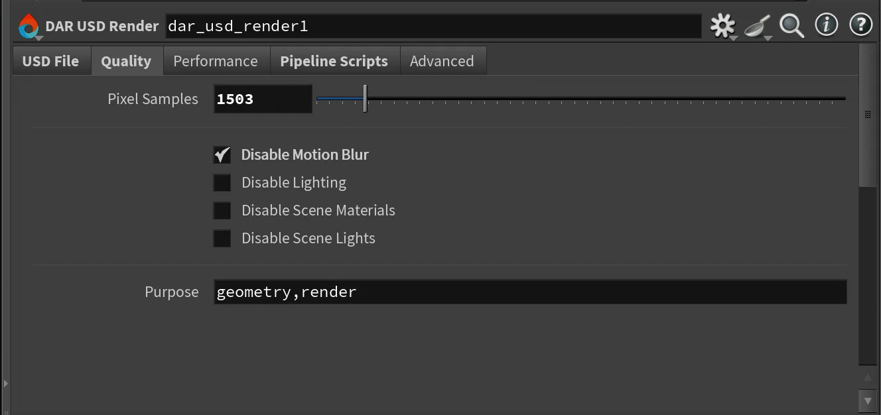Image resolution: width=881 pixels, height=415 pixels.
Task: Open the node icon's dropdown arrow
Action: point(38,38)
